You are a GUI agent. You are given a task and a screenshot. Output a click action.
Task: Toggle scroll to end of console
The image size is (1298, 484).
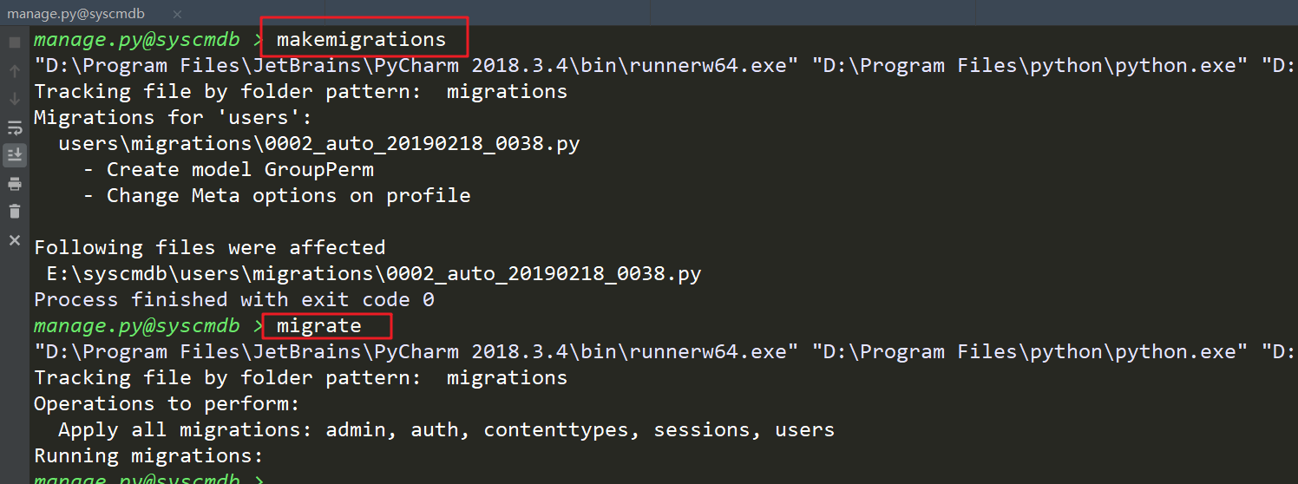tap(15, 155)
